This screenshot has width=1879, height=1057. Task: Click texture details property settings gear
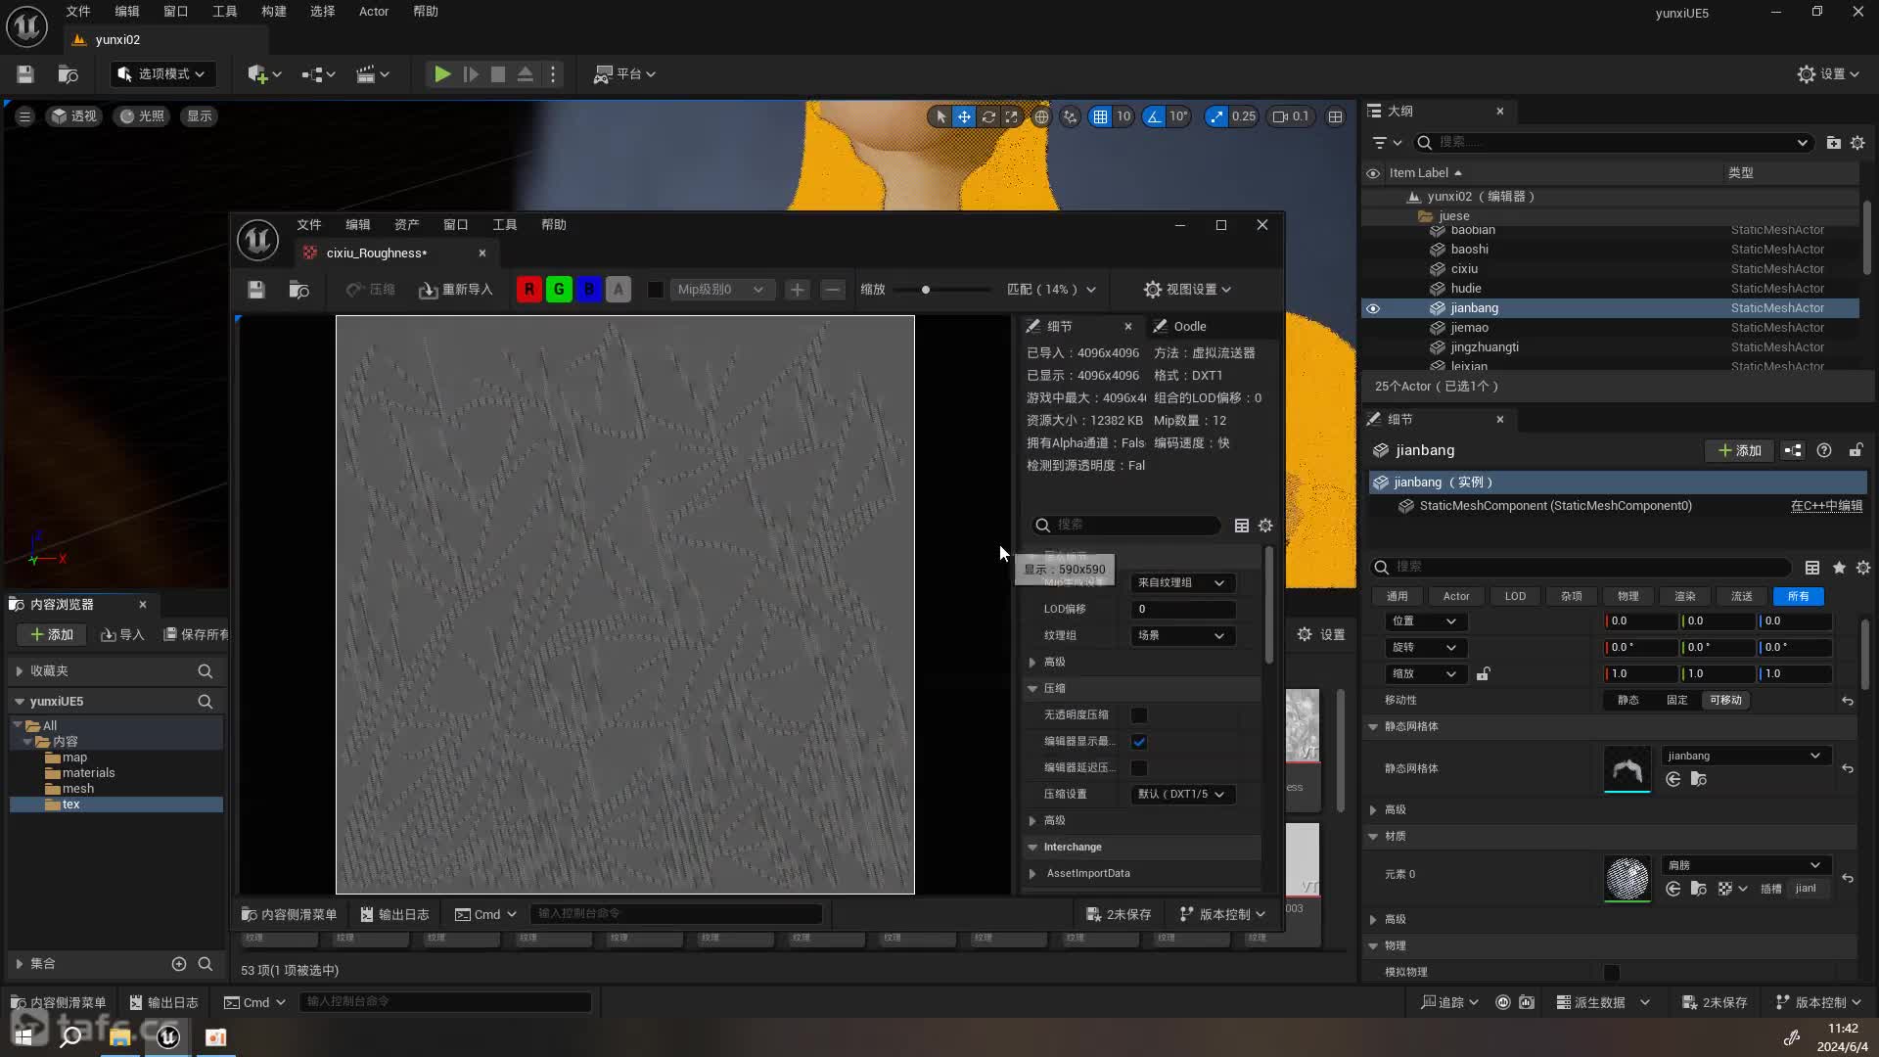(1265, 526)
